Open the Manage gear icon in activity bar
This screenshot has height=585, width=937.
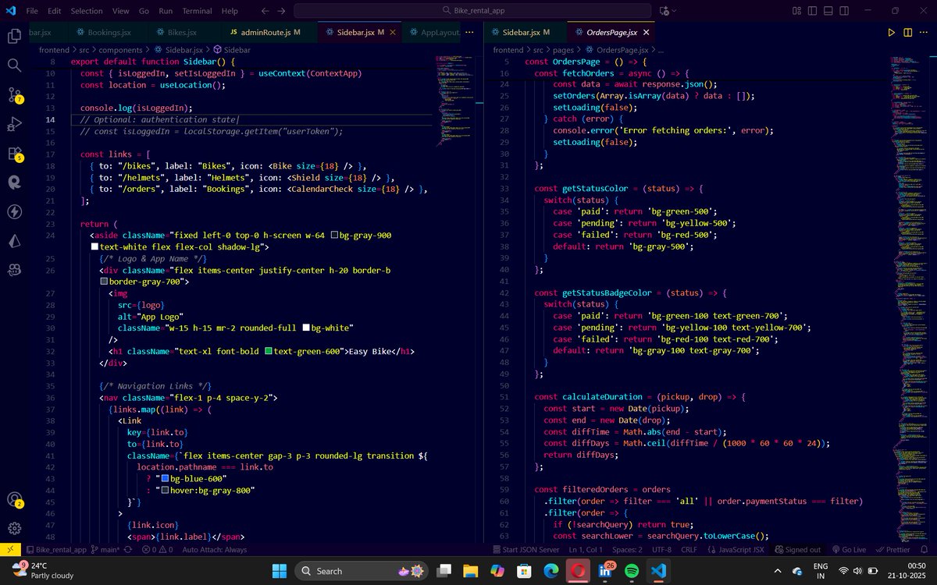pyautogui.click(x=14, y=528)
